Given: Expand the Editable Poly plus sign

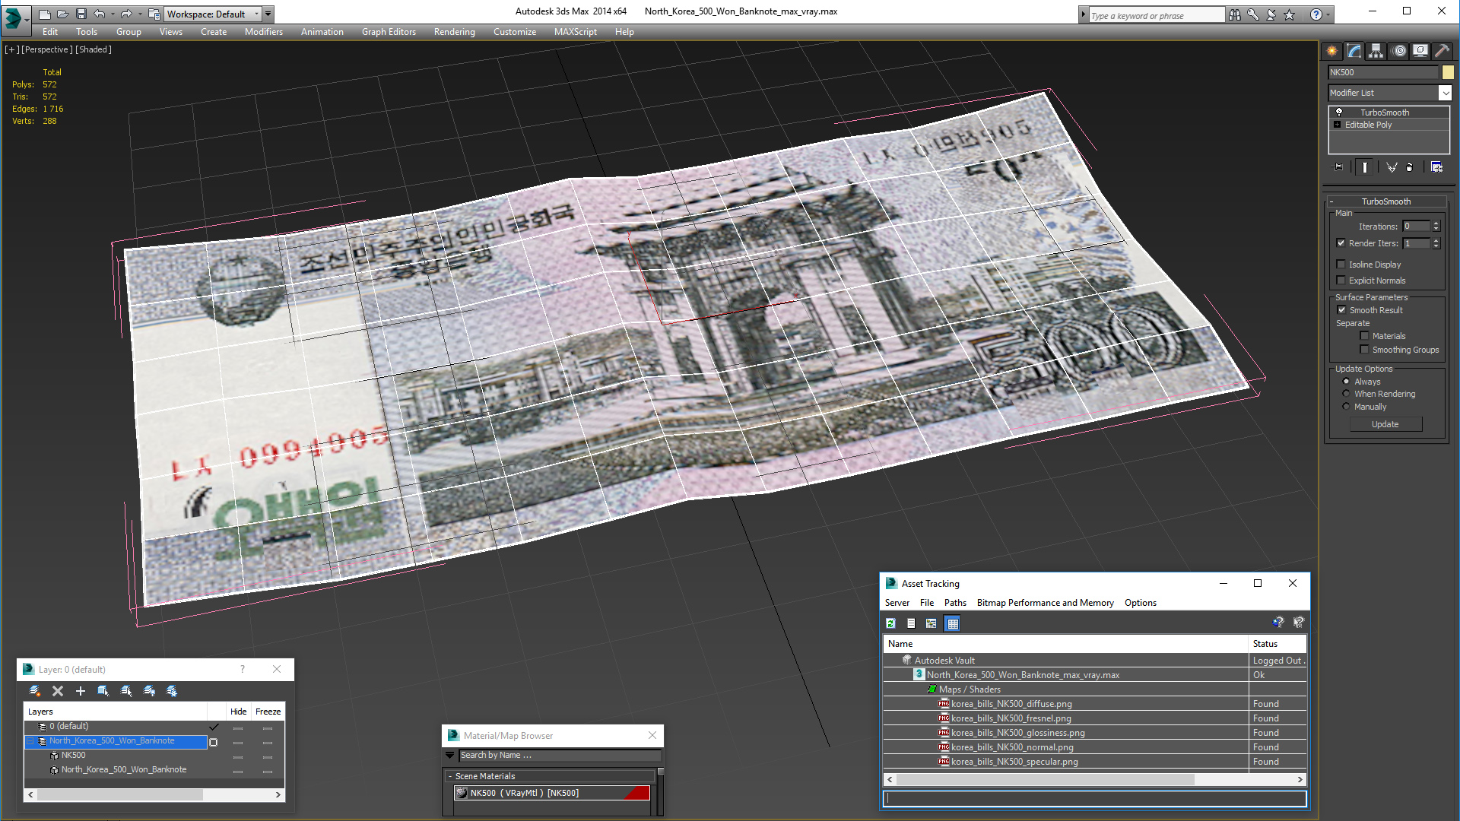Looking at the screenshot, I should [1338, 125].
